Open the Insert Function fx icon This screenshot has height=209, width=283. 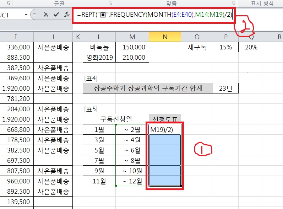(x=66, y=15)
